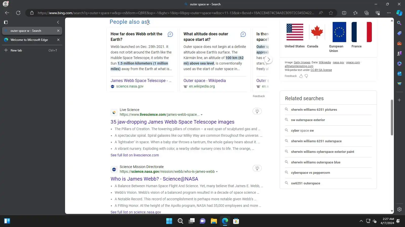
Task: View site information lock icon
Action: pyautogui.click(x=32, y=13)
